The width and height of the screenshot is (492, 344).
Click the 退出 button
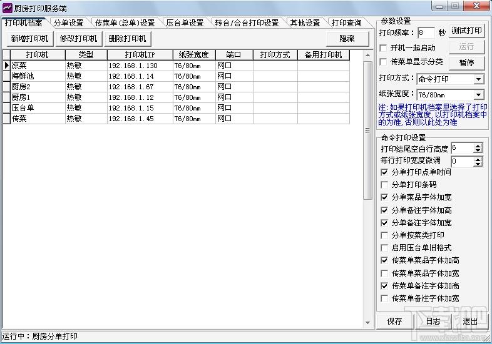tap(470, 322)
